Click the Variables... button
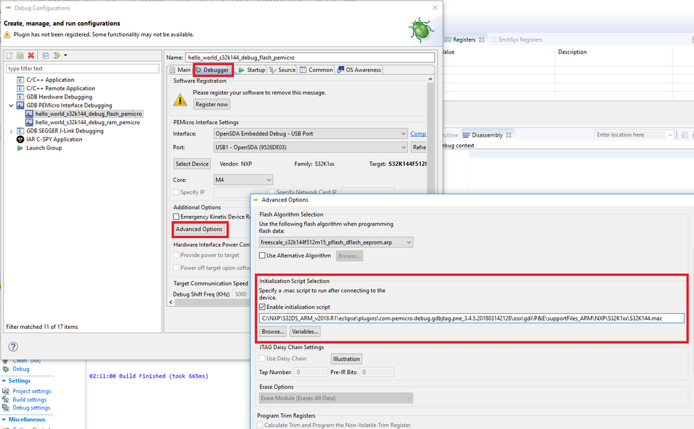Image resolution: width=694 pixels, height=429 pixels. pyautogui.click(x=305, y=331)
